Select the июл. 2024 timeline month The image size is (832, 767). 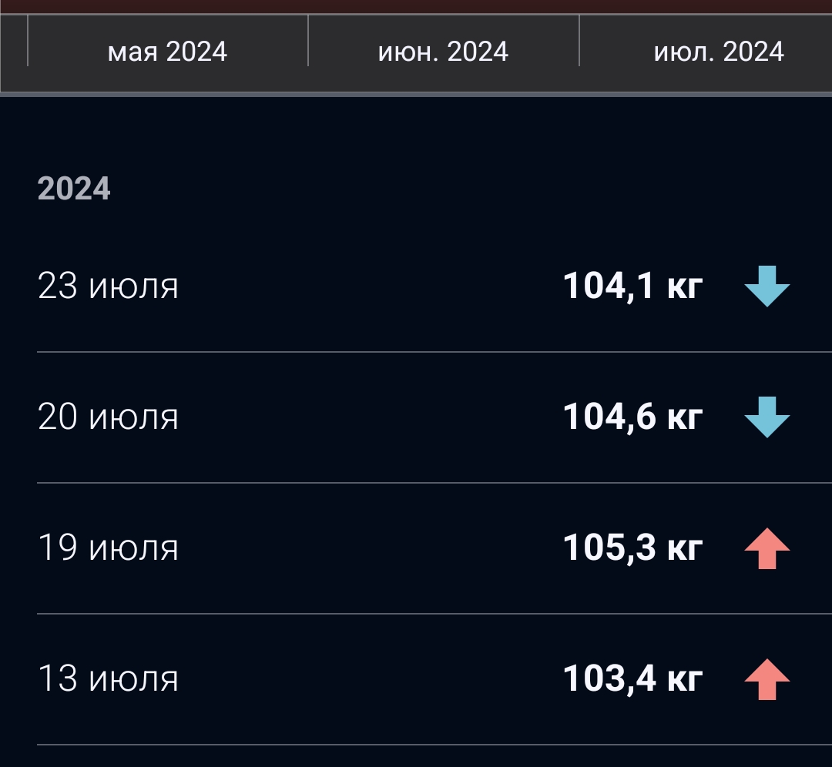tap(719, 52)
